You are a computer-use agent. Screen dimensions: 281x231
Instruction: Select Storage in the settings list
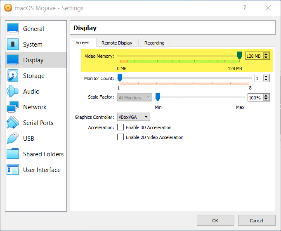(x=36, y=75)
